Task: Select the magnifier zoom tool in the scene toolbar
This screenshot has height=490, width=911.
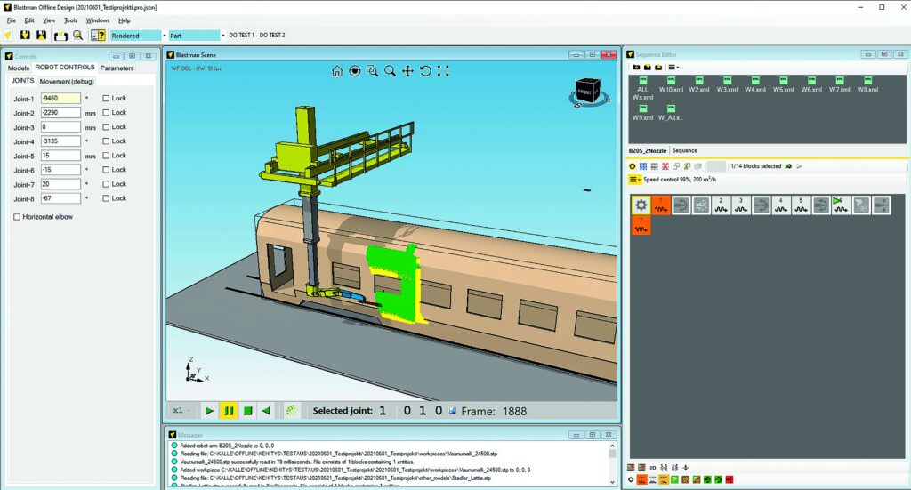Action: [391, 71]
